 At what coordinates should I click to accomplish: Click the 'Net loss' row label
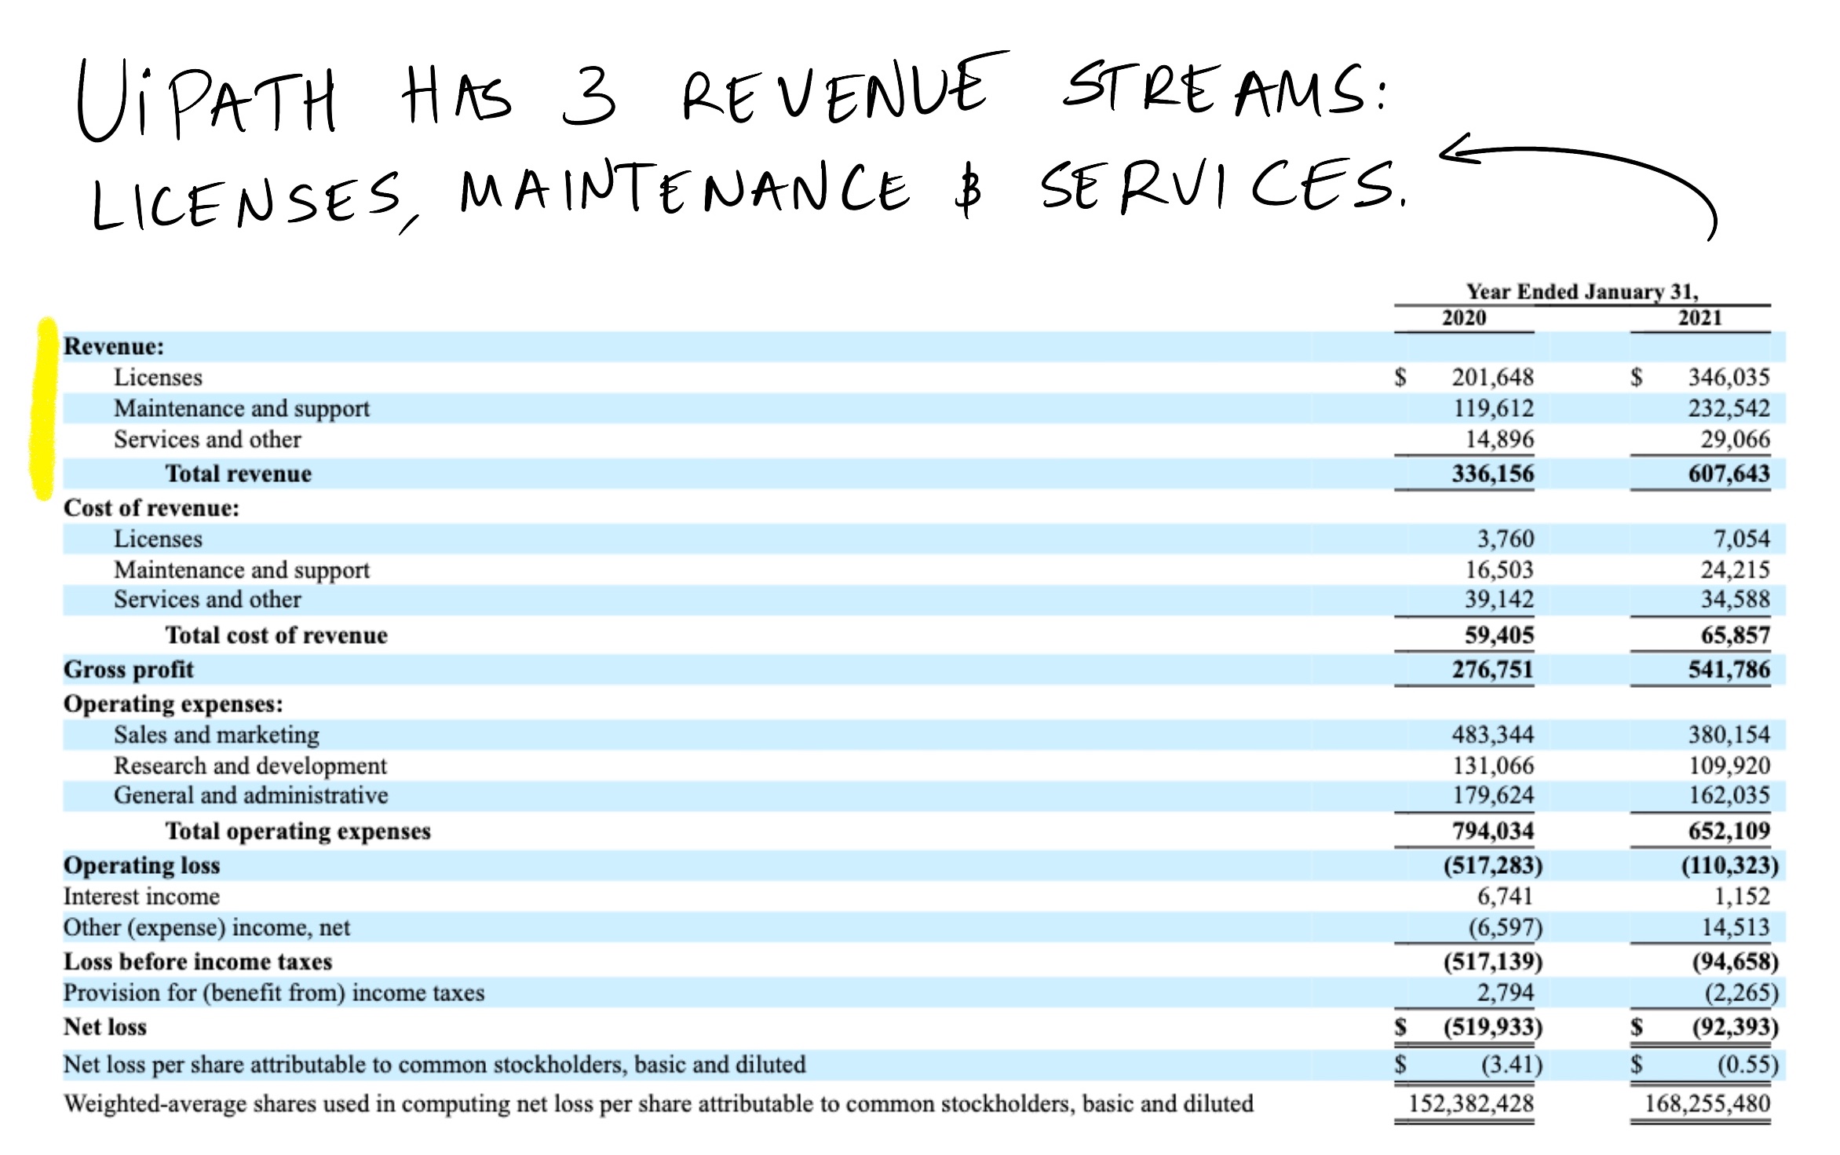point(105,1027)
